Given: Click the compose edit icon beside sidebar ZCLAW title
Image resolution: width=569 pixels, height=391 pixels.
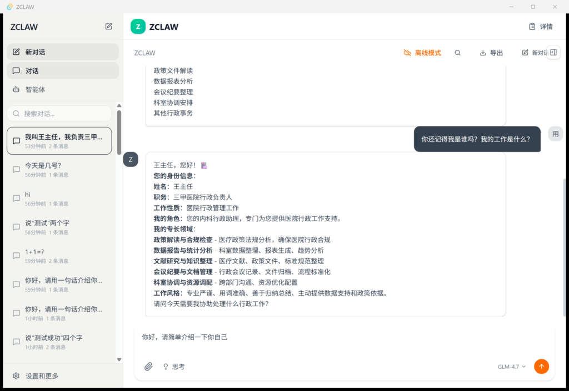Looking at the screenshot, I should [109, 26].
